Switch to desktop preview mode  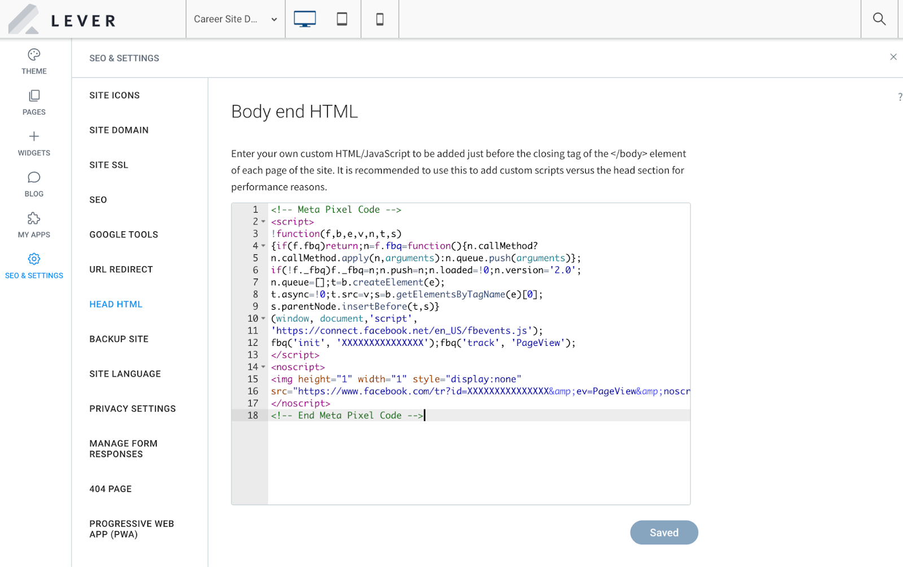[305, 19]
